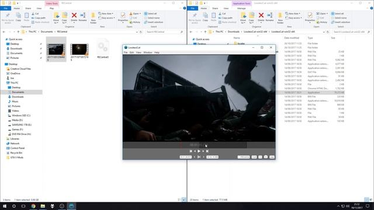The width and height of the screenshot is (374, 210).
Task: Expand Open dropdown arrow in RECentral window
Action: pyautogui.click(x=140, y=13)
